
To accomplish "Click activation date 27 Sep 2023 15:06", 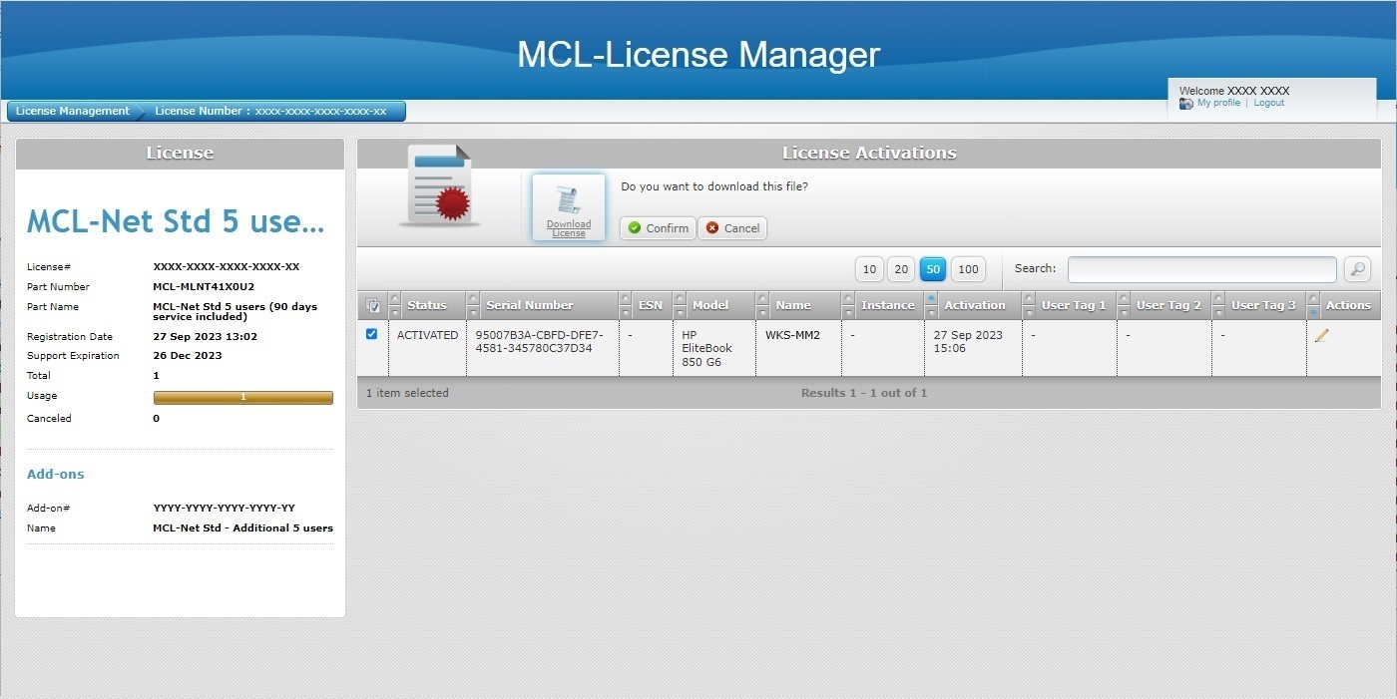I will [968, 342].
